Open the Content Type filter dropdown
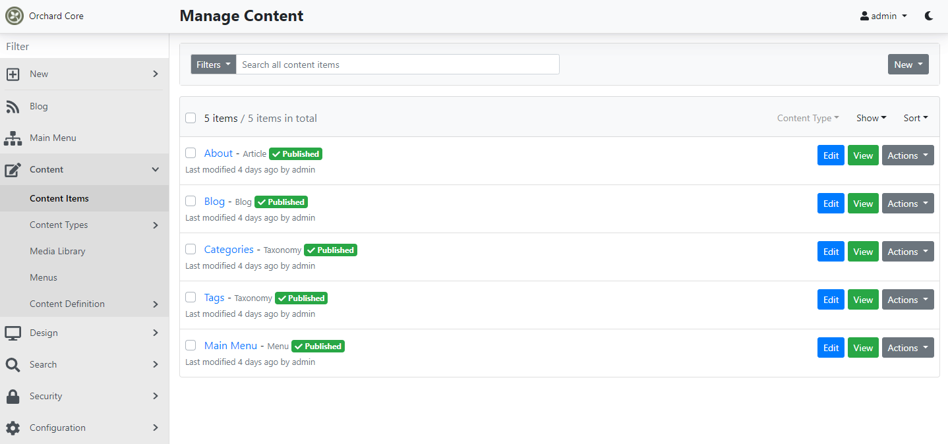This screenshot has width=948, height=444. pyautogui.click(x=808, y=118)
